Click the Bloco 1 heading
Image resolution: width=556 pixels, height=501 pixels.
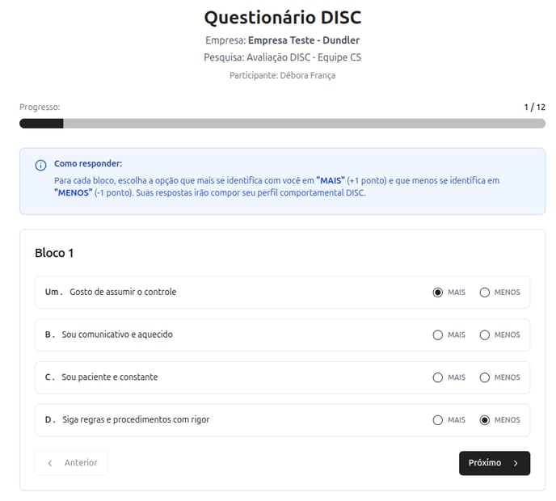tap(54, 253)
